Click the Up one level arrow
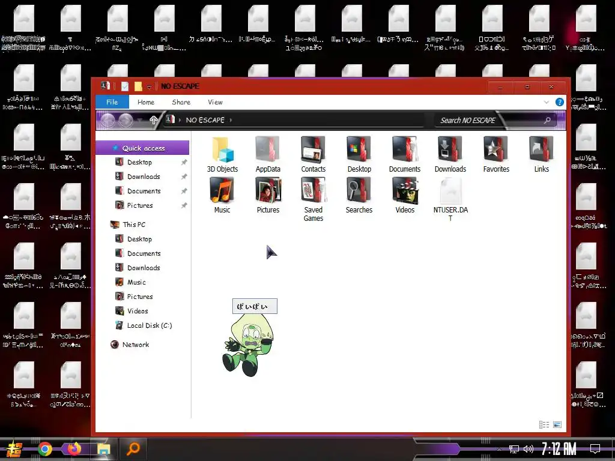Screen dimensions: 615x461 pyautogui.click(x=153, y=120)
